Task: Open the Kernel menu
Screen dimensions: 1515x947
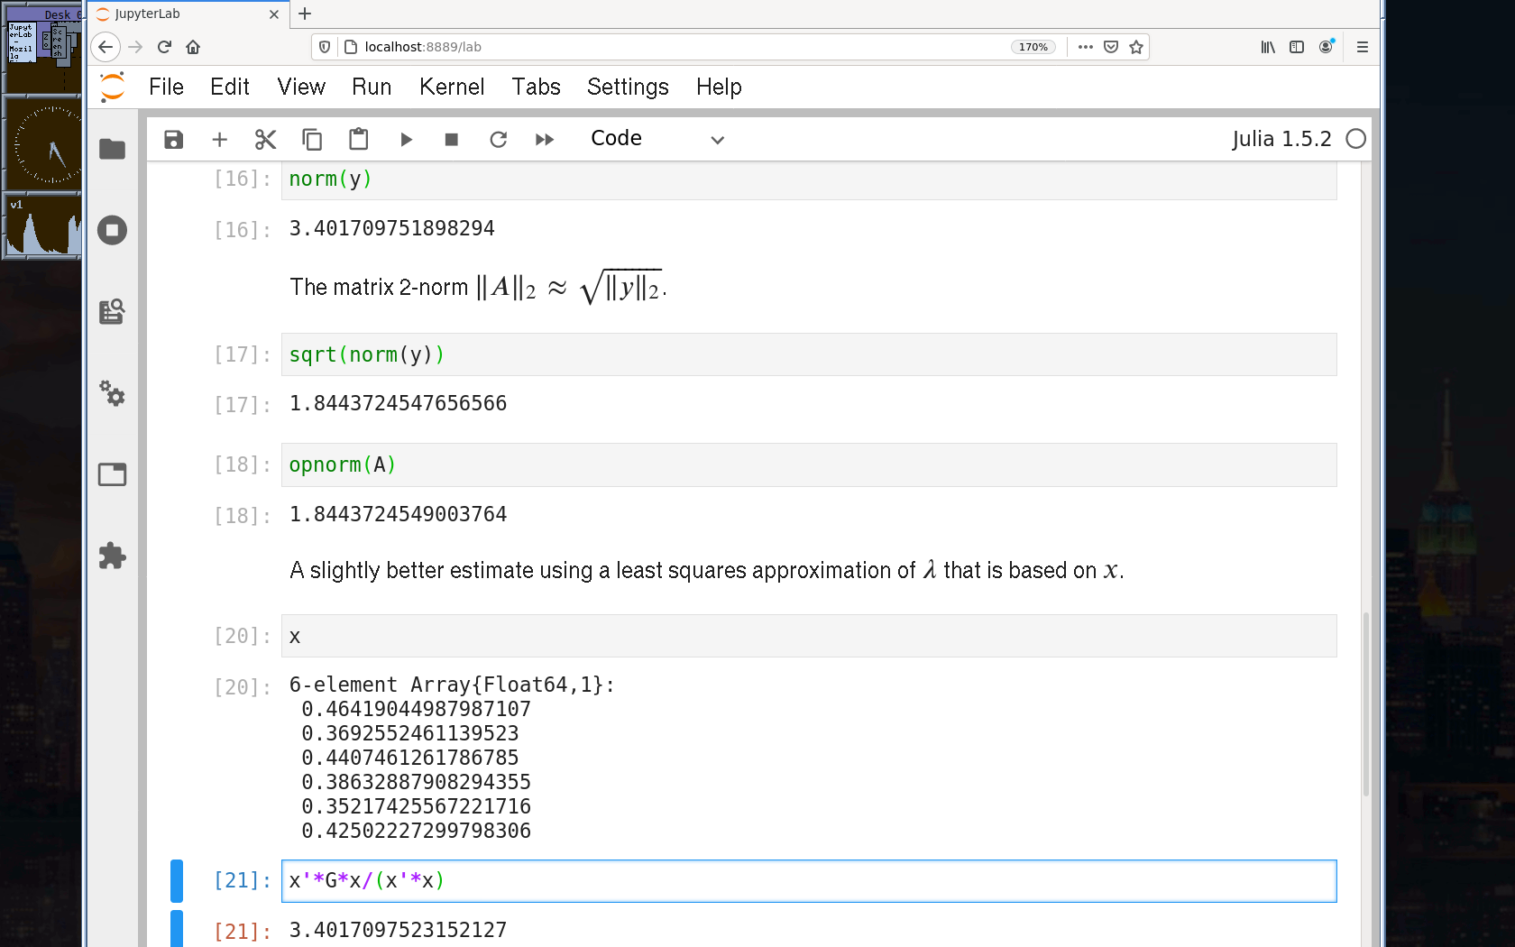Action: click(x=451, y=87)
